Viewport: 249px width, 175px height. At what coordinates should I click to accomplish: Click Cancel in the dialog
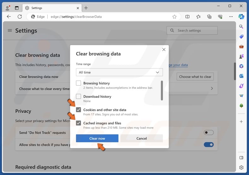[142, 138]
